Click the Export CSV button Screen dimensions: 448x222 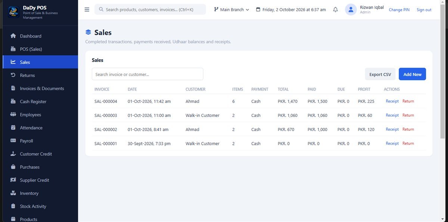point(380,74)
